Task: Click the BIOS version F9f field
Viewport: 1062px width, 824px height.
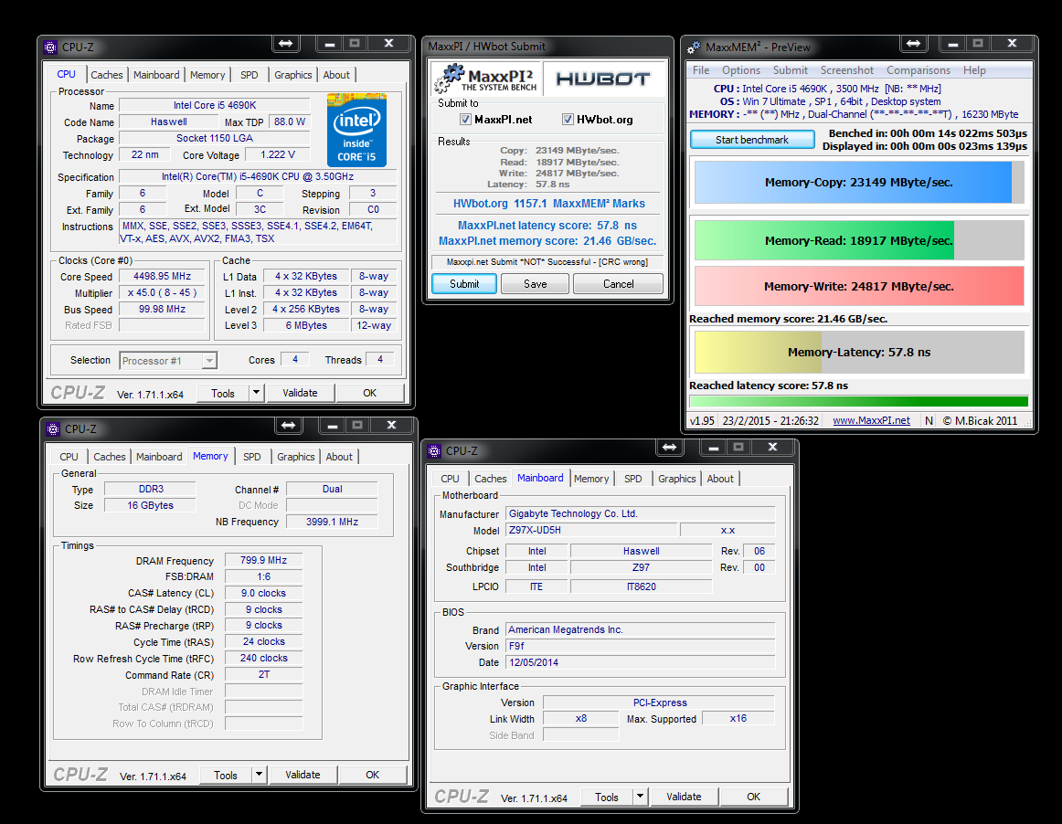Action: coord(640,646)
